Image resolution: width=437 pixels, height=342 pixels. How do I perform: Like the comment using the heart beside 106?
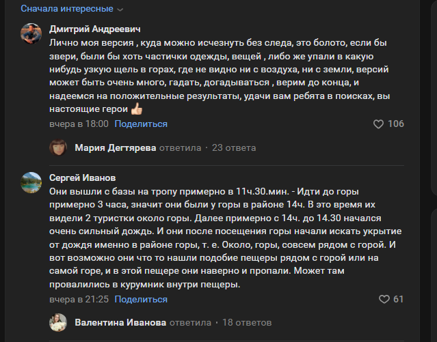click(x=378, y=124)
